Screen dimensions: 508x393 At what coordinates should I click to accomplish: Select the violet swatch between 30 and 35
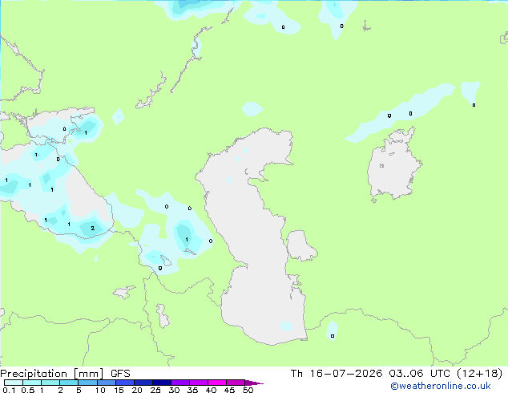[180, 383]
